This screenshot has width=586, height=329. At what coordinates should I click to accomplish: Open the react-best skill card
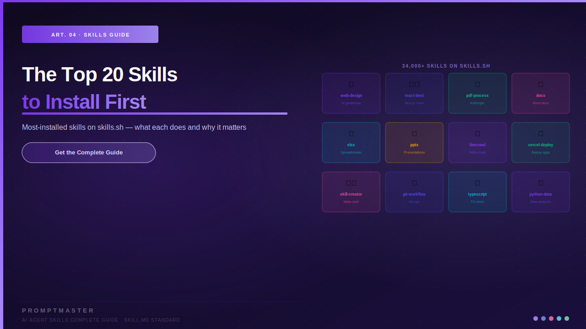(x=414, y=93)
